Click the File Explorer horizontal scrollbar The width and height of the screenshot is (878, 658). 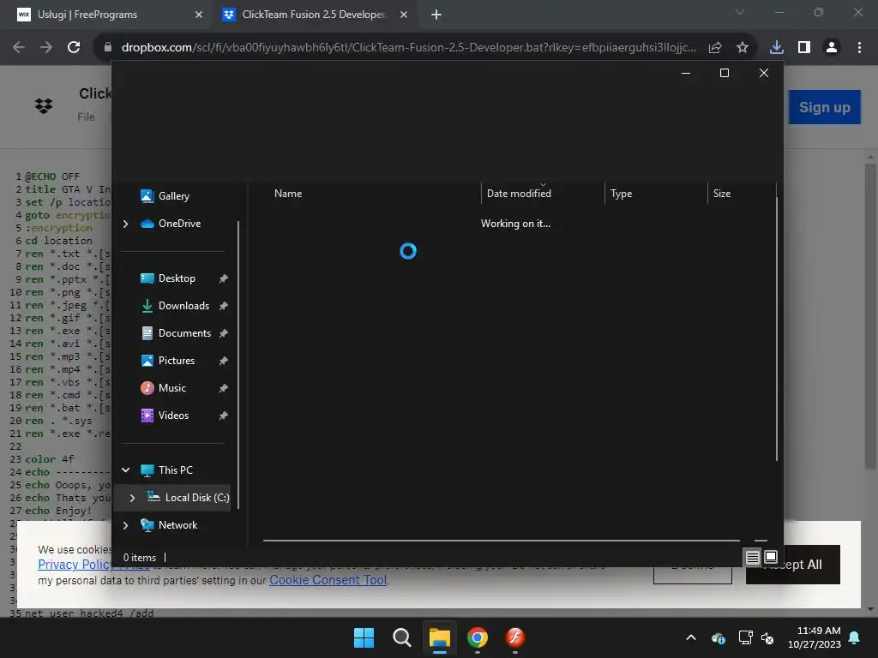[x=501, y=541]
